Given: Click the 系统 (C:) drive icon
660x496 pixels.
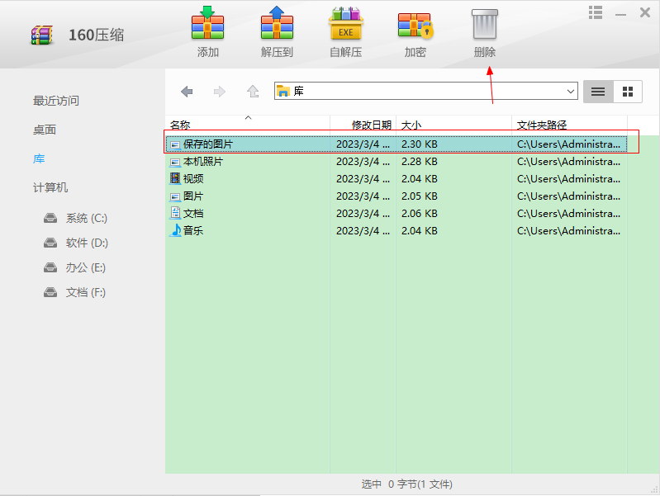Looking at the screenshot, I should click(x=50, y=218).
